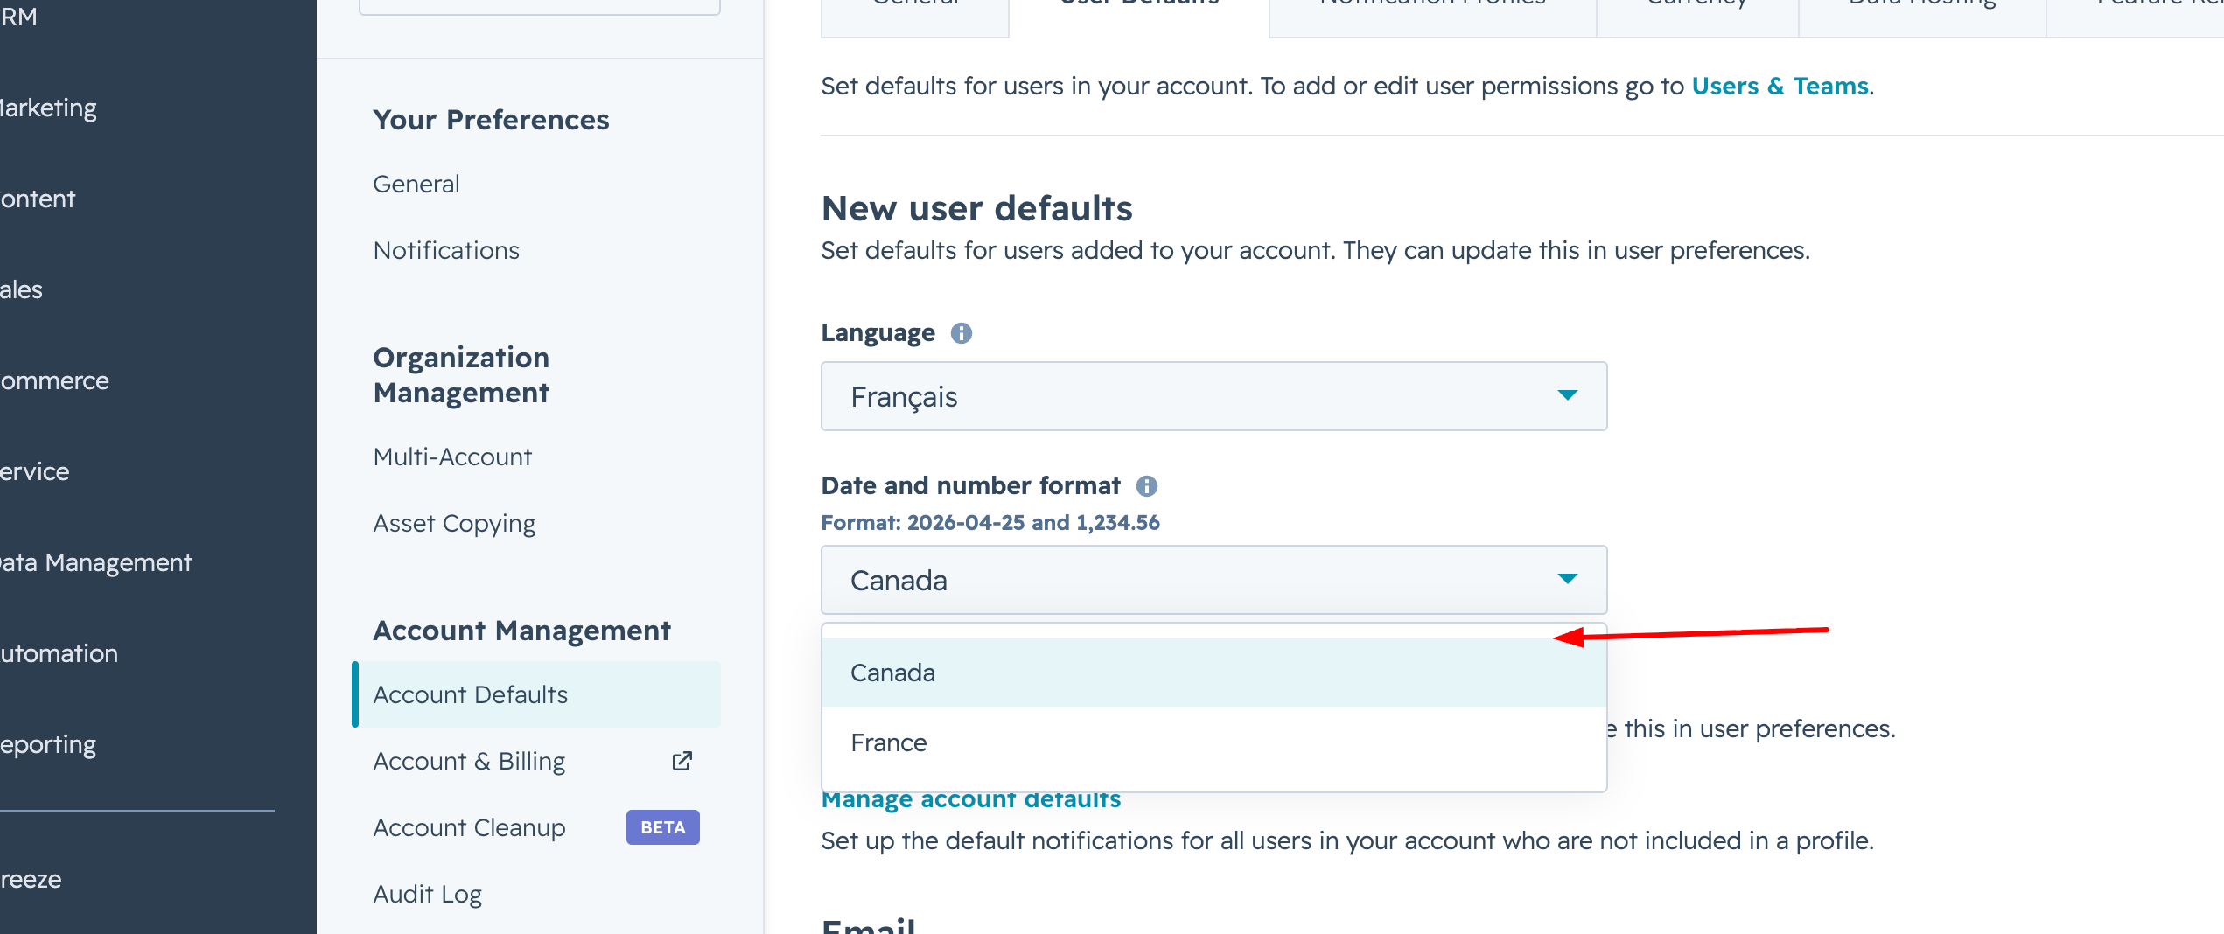This screenshot has height=934, width=2224.
Task: Open Account & Billing page
Action: [x=469, y=761]
